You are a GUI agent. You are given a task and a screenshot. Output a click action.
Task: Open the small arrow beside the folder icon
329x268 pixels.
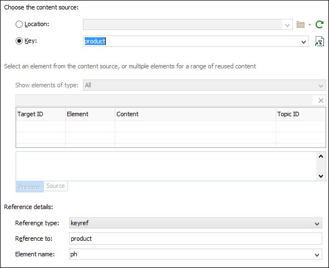pyautogui.click(x=310, y=24)
